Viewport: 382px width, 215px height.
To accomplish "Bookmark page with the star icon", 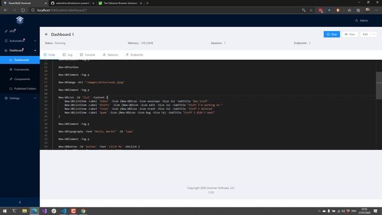I will click(311, 10).
